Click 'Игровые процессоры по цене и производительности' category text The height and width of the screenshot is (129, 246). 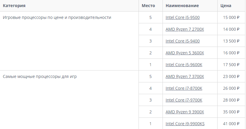(57, 17)
